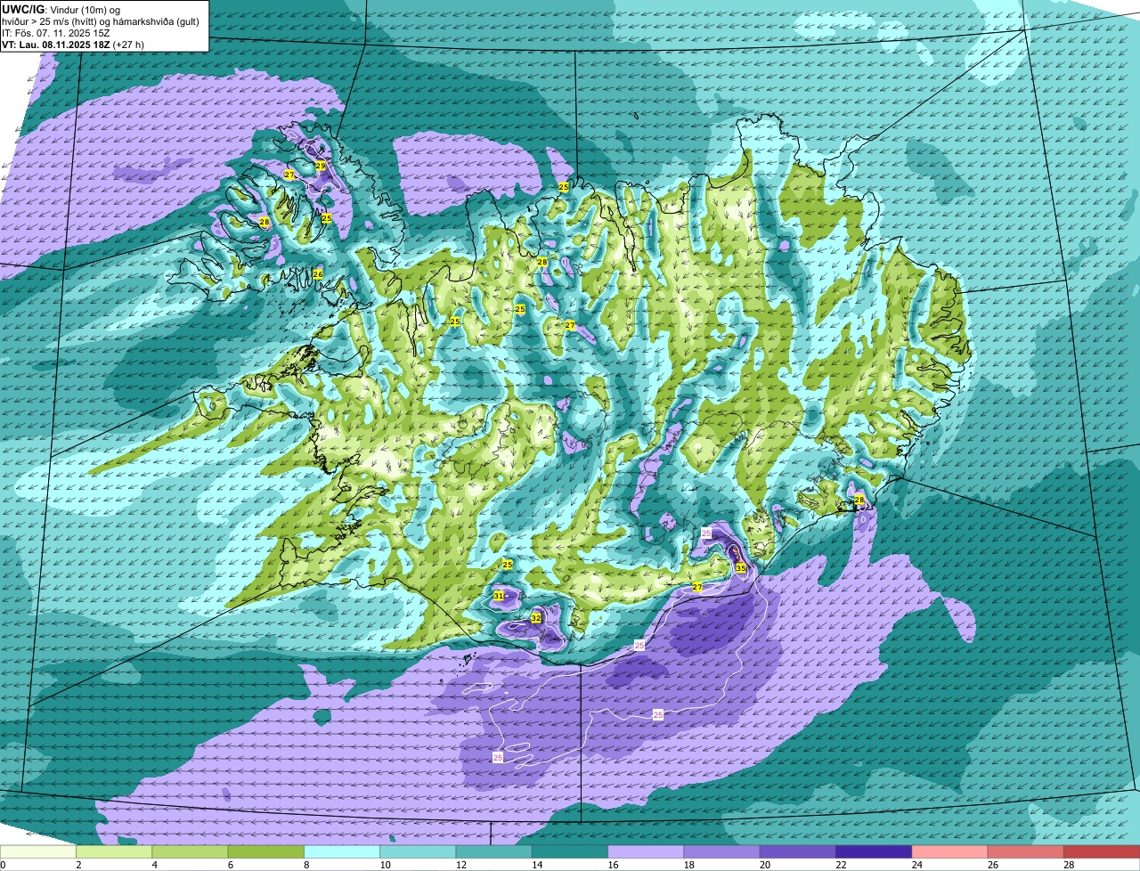Image resolution: width=1140 pixels, height=871 pixels.
Task: Click the yellow 32 gust label
Action: coord(536,618)
